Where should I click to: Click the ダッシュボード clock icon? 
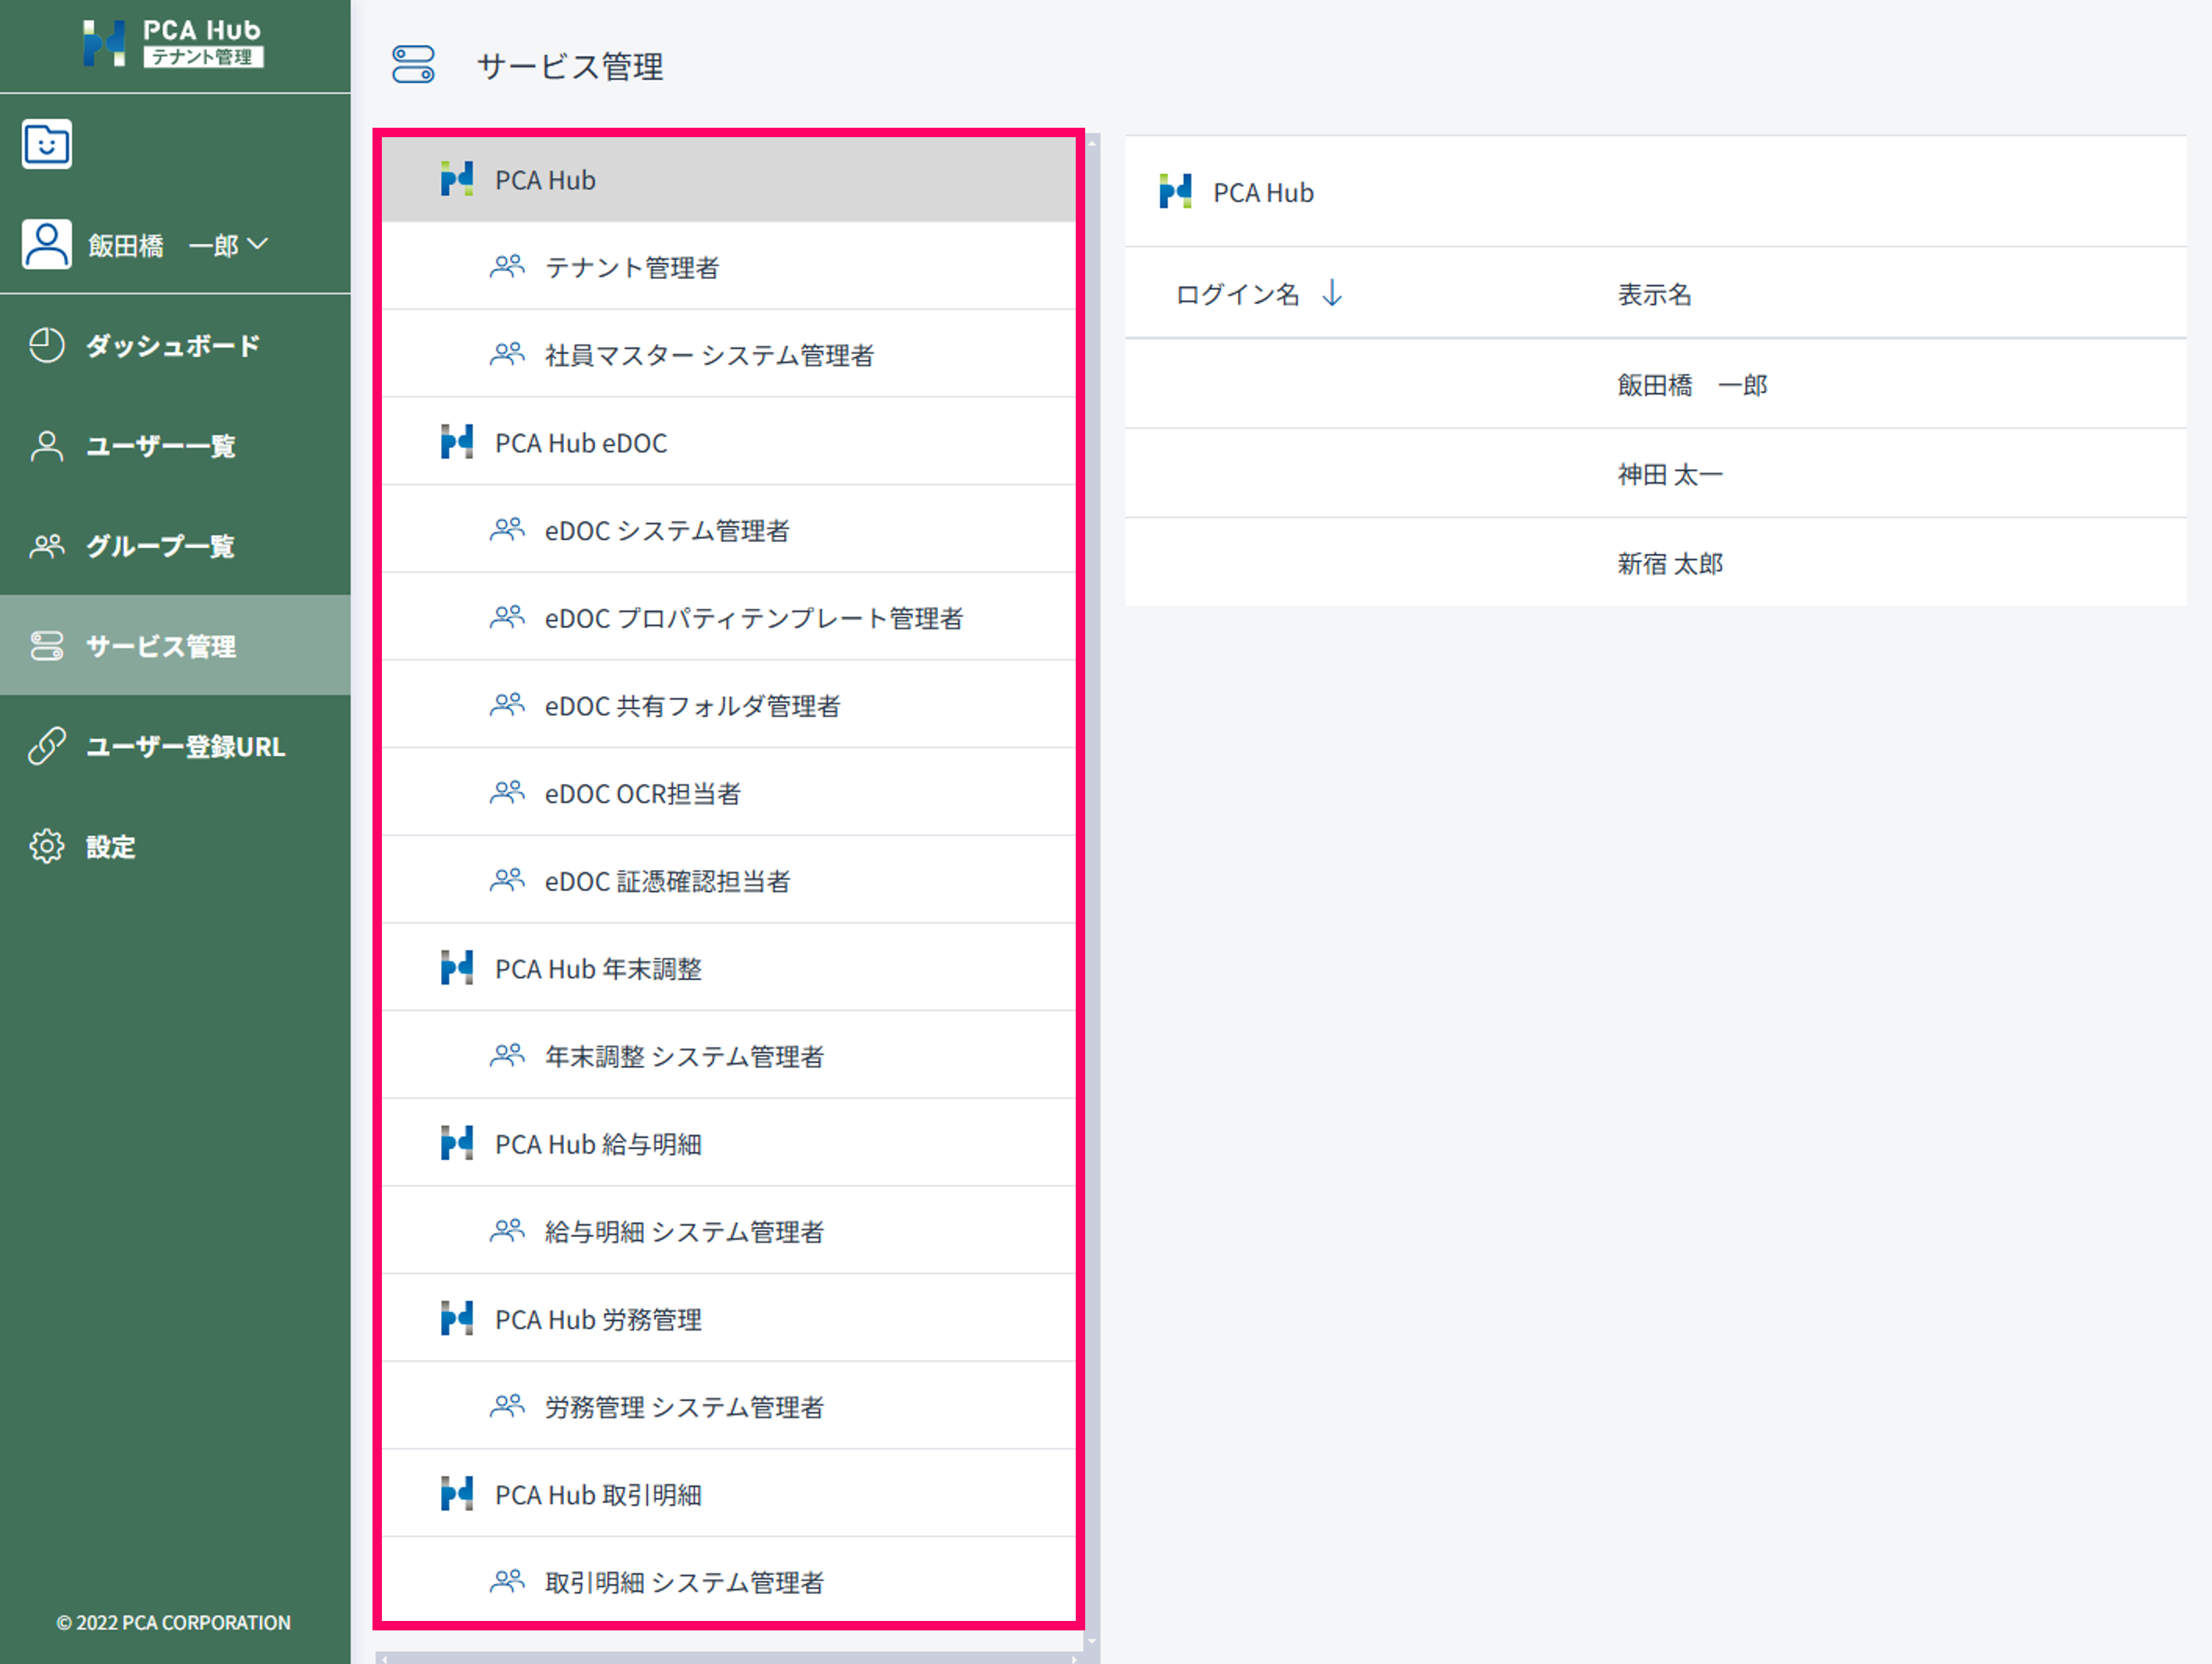46,345
